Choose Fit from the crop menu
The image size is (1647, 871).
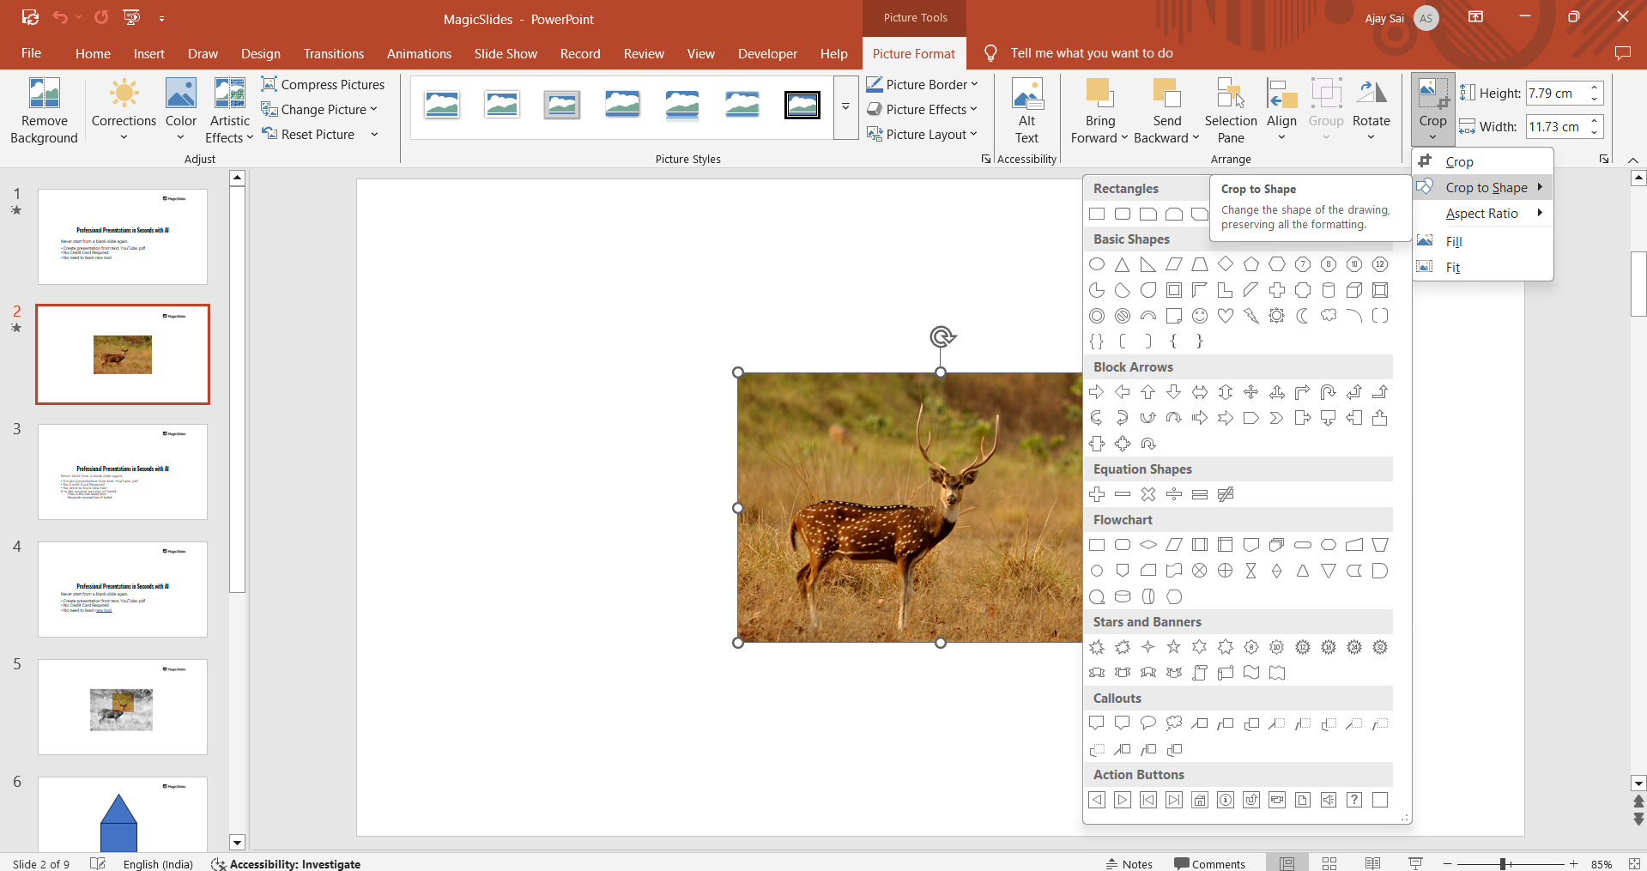[x=1452, y=267]
